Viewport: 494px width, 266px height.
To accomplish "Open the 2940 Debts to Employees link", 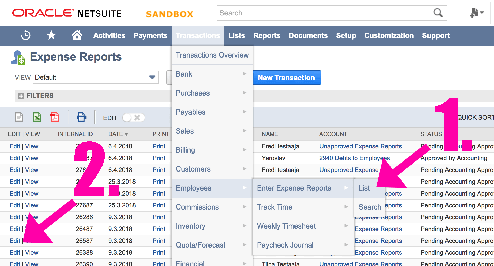I will pos(354,158).
